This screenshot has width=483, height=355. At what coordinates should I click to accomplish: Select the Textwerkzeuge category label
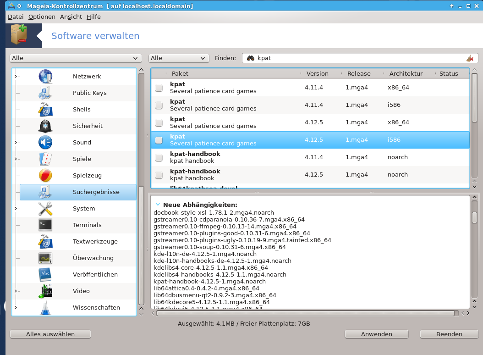pos(95,242)
